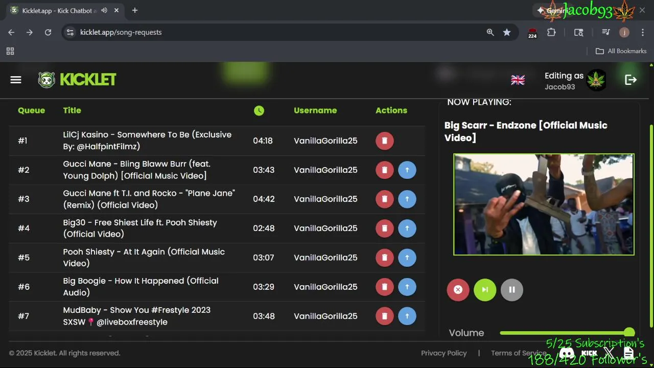Click song title LilCj Kasino Somewhere To Be
Viewport: 654px width, 368px height.
pyautogui.click(x=147, y=141)
